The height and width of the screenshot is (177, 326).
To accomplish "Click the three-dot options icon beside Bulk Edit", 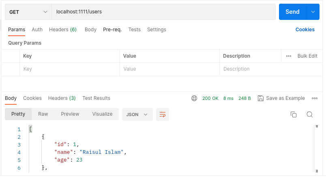I will click(x=289, y=56).
